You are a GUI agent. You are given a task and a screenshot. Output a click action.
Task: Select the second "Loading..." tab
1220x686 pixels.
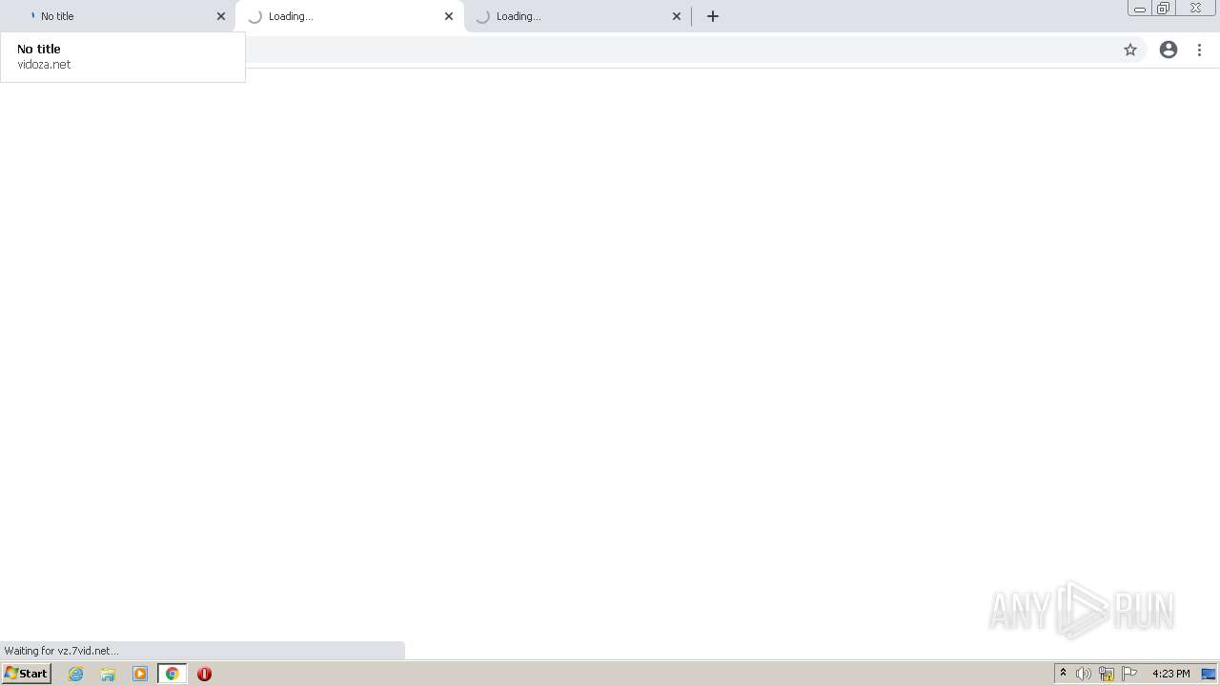click(349, 16)
